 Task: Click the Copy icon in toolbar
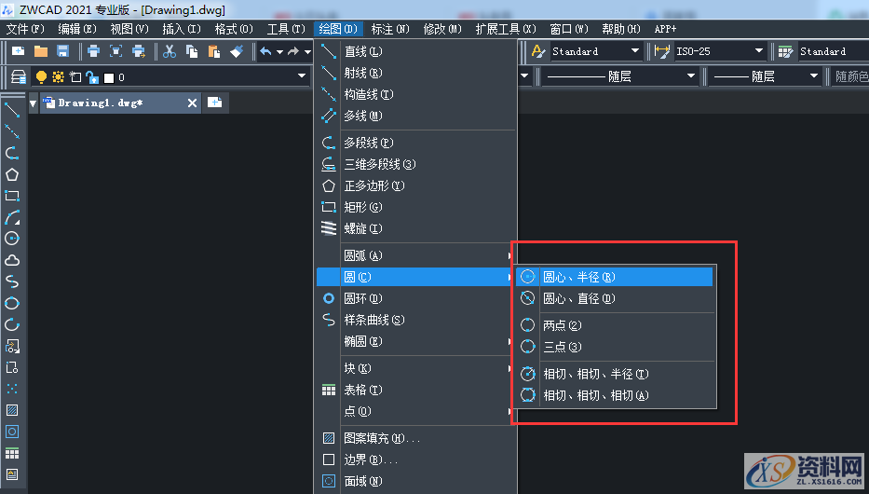192,51
